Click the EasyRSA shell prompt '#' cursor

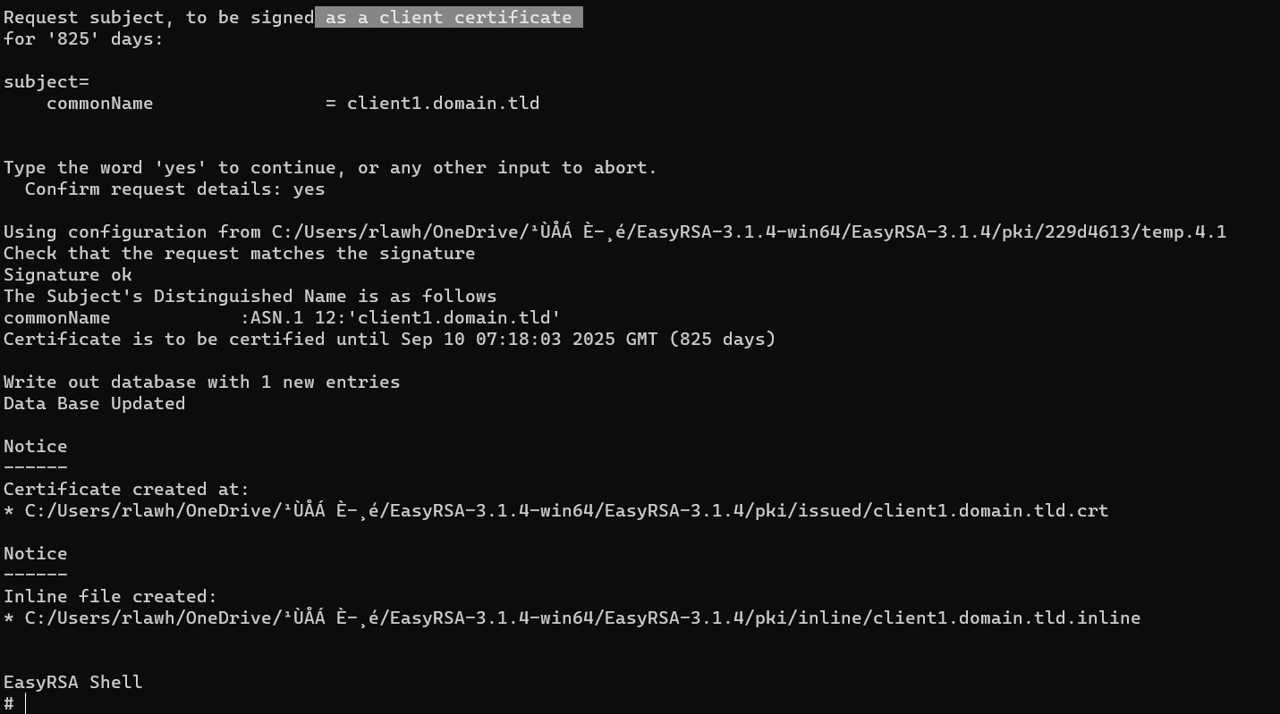[x=10, y=703]
